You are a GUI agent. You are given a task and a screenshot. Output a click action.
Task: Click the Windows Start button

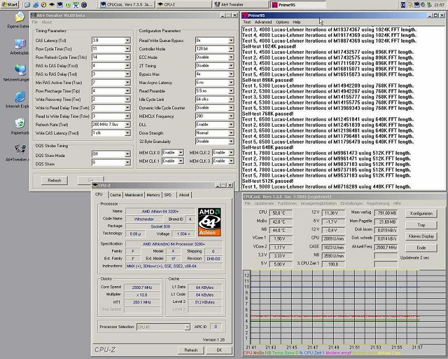[9, 4]
